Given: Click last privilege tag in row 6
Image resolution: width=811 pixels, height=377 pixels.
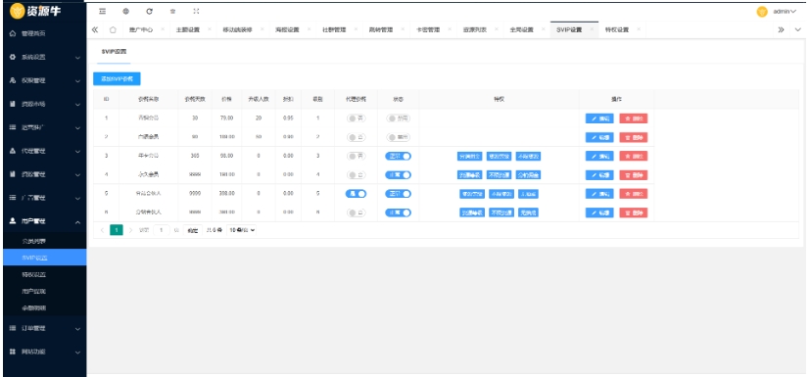Looking at the screenshot, I should coord(528,212).
